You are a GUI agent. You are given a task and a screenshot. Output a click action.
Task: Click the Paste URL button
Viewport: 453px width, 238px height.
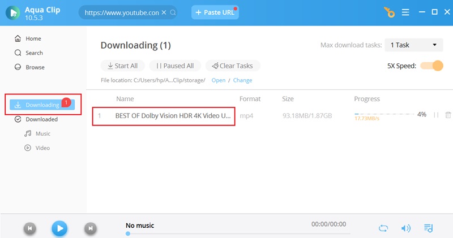click(x=215, y=12)
